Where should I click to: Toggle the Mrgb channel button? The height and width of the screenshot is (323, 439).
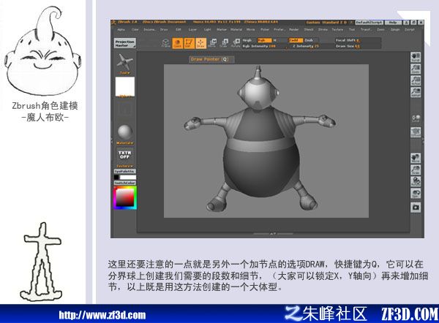pos(249,40)
